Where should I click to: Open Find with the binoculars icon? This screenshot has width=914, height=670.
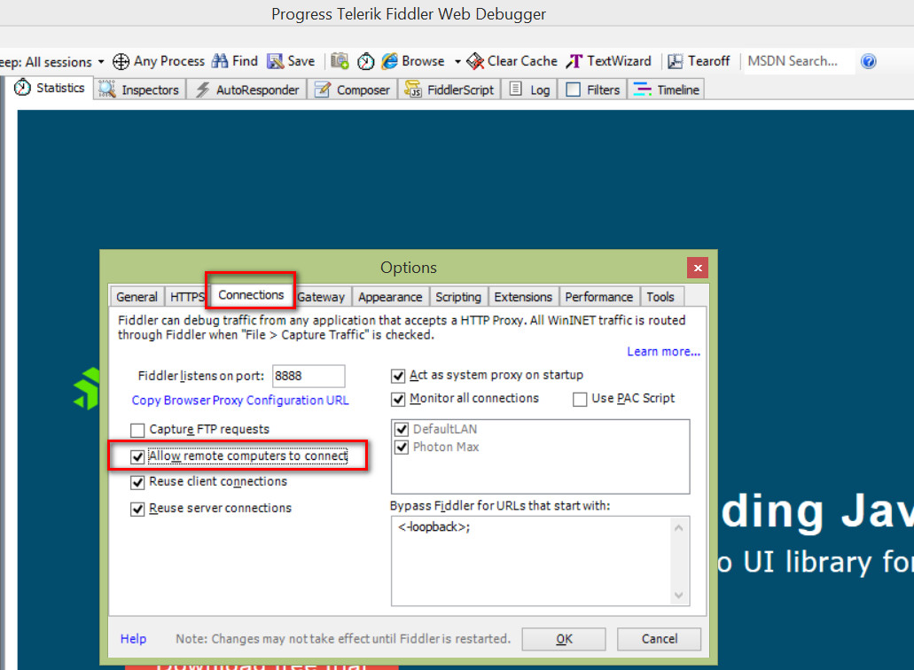point(220,60)
